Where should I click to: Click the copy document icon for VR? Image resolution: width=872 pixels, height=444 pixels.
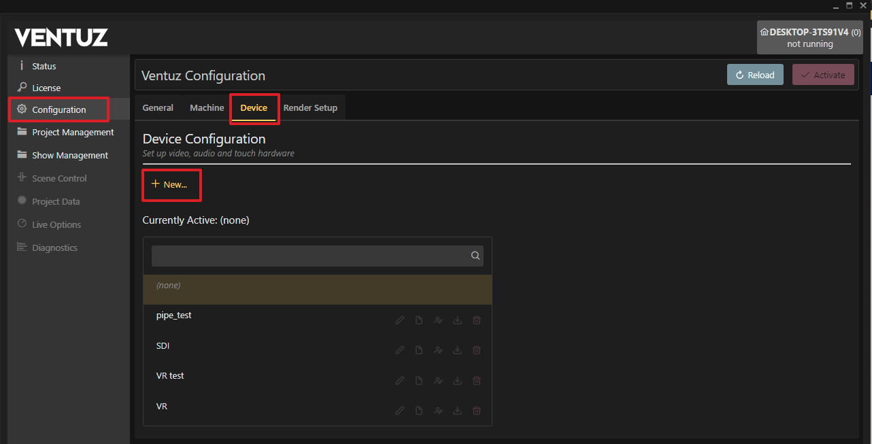coord(419,411)
